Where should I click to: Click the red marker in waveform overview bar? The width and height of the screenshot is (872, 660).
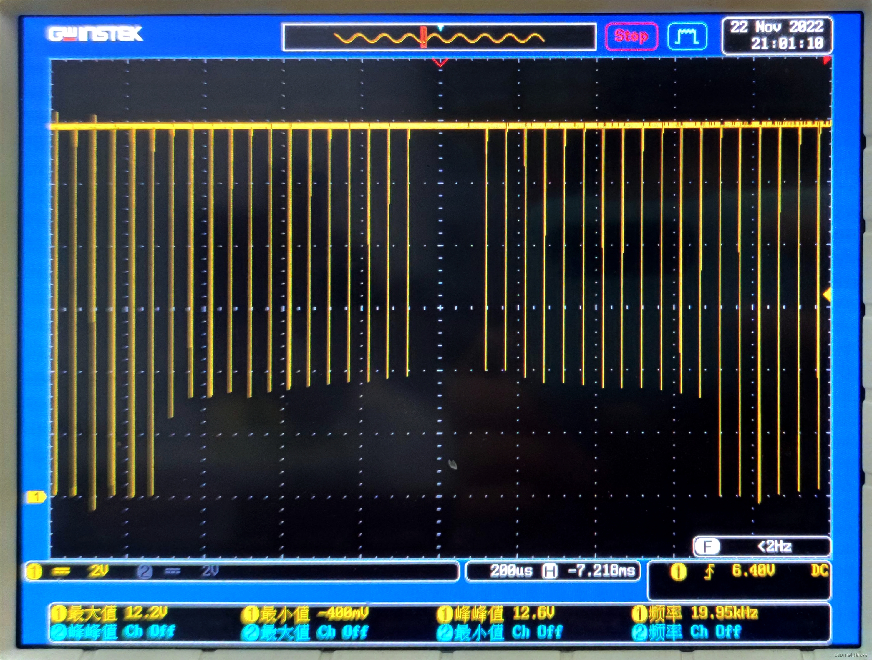(x=423, y=37)
